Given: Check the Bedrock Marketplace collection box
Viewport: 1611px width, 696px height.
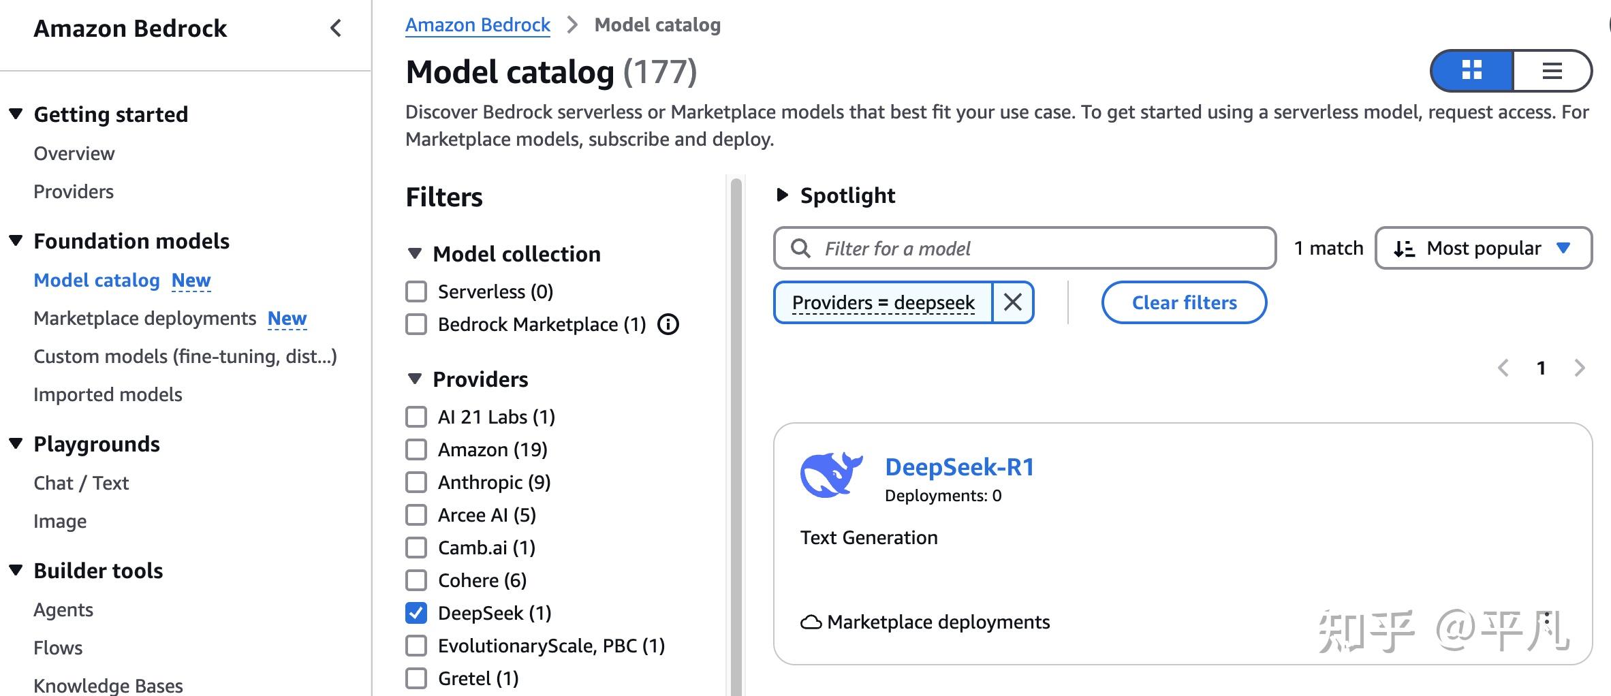Looking at the screenshot, I should 416,324.
